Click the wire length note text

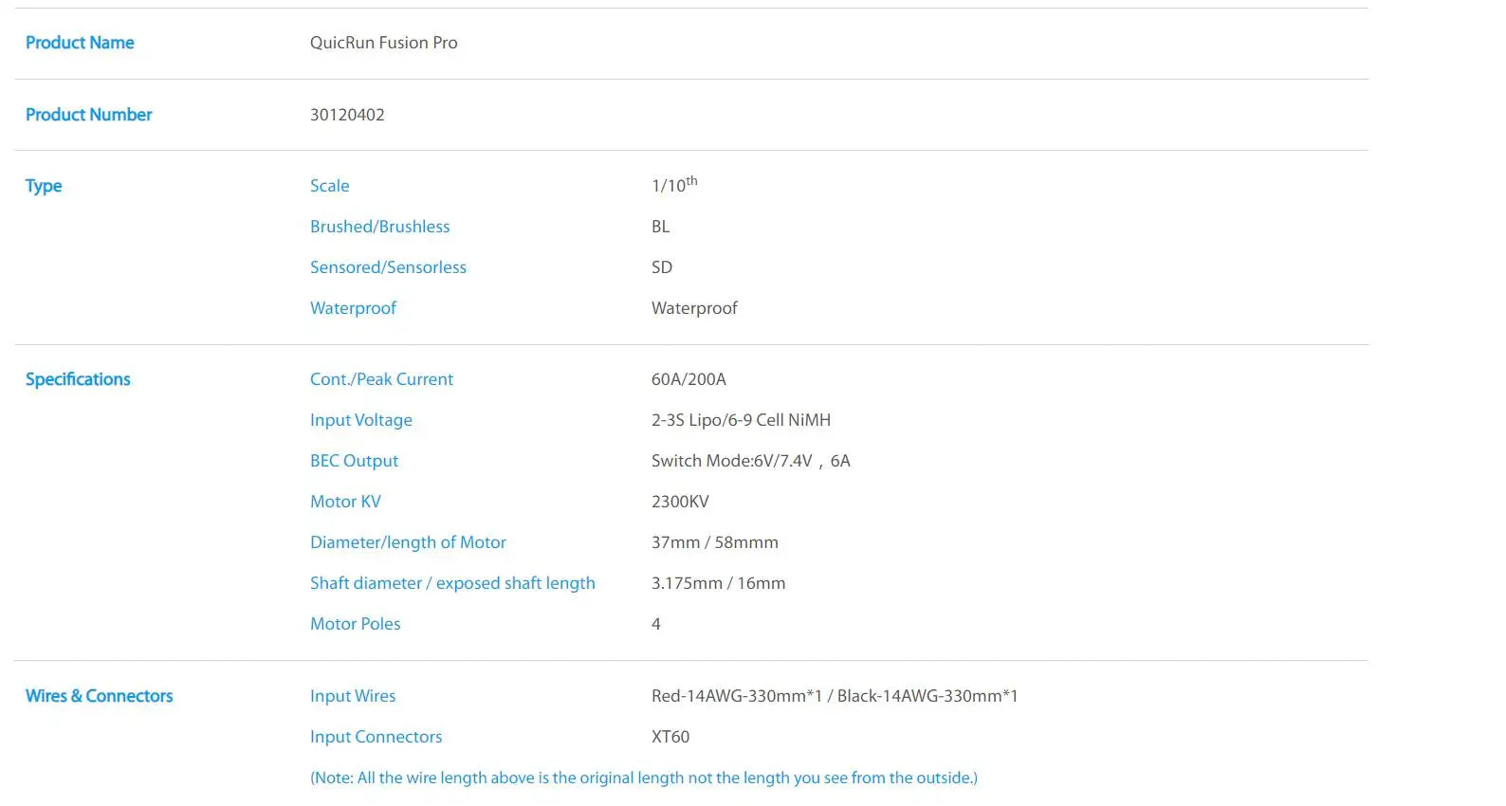point(643,778)
